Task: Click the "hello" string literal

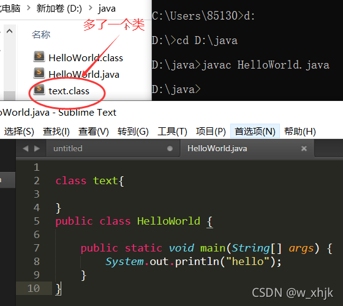Action: 248,261
